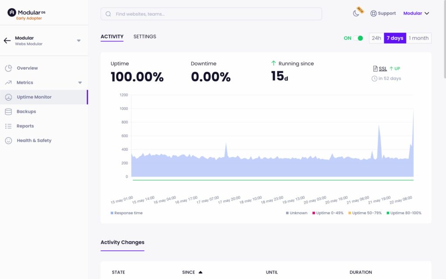The width and height of the screenshot is (446, 279).
Task: Click the Reports list icon
Action: (8, 126)
